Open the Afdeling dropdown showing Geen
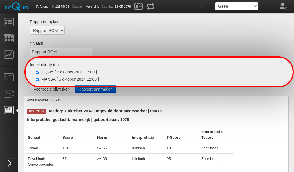Viewport: 294px width, 172px height. pos(236,6)
